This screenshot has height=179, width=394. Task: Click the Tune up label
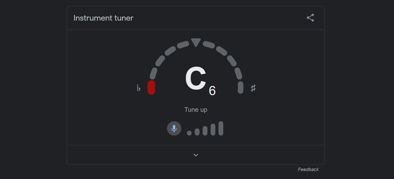click(196, 109)
